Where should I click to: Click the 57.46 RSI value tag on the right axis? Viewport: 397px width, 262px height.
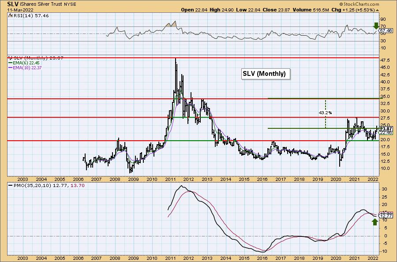[386, 30]
